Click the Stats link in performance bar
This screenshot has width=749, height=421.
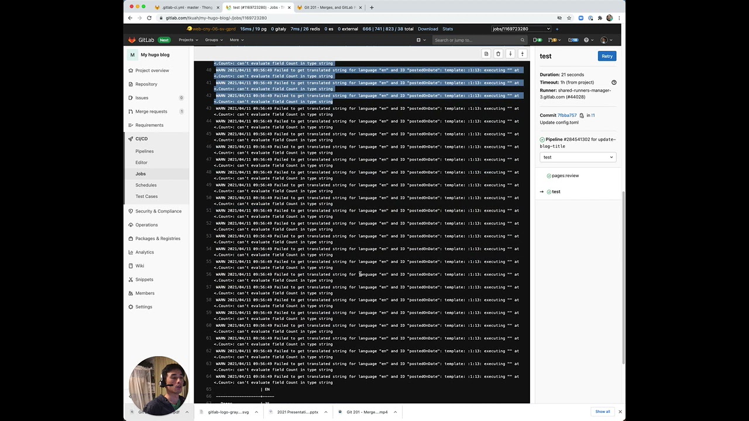448,29
